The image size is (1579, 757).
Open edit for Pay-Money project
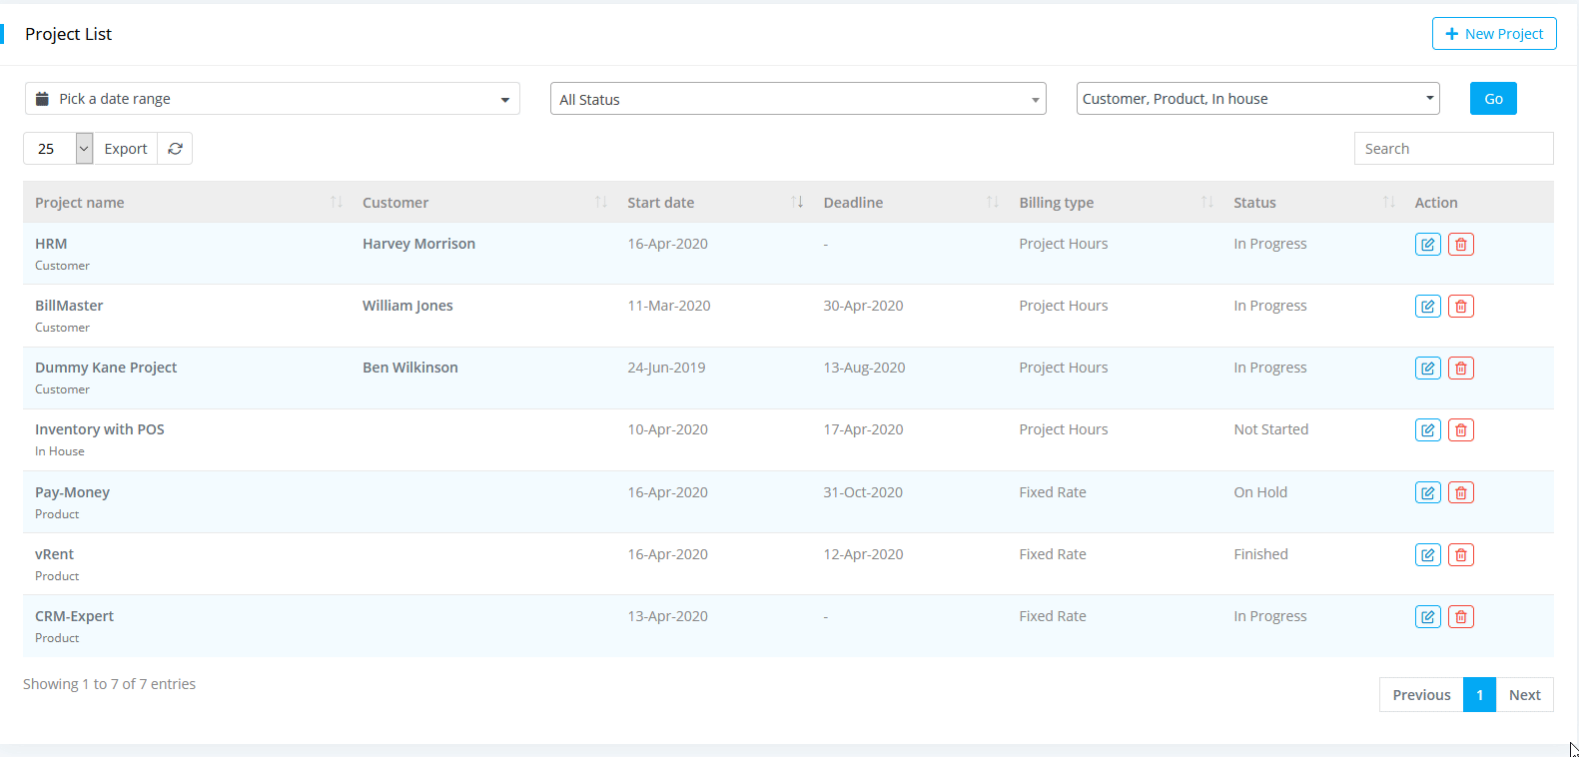[x=1427, y=493]
